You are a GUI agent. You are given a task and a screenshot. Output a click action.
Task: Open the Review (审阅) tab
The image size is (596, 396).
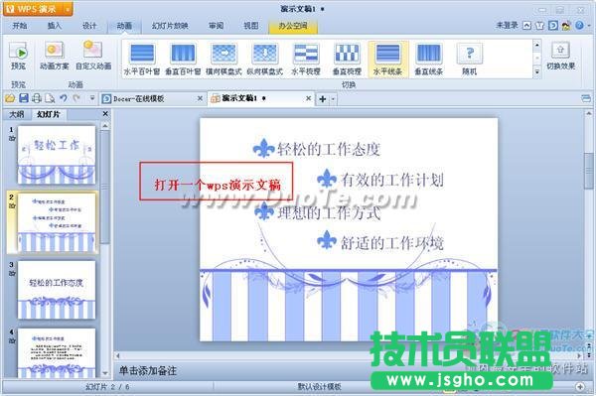coord(216,26)
